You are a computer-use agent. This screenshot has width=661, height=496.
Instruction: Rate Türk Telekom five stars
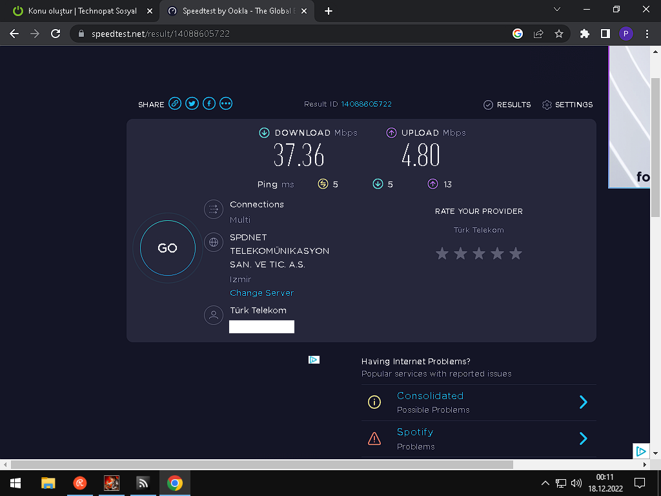tap(516, 253)
